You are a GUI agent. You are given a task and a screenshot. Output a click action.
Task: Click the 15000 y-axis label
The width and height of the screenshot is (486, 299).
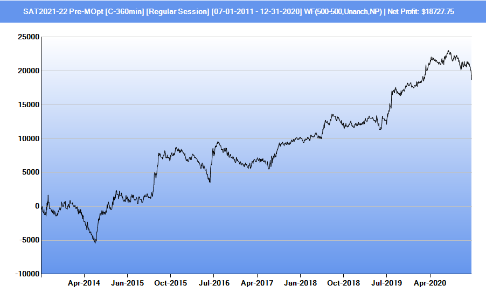(29, 105)
